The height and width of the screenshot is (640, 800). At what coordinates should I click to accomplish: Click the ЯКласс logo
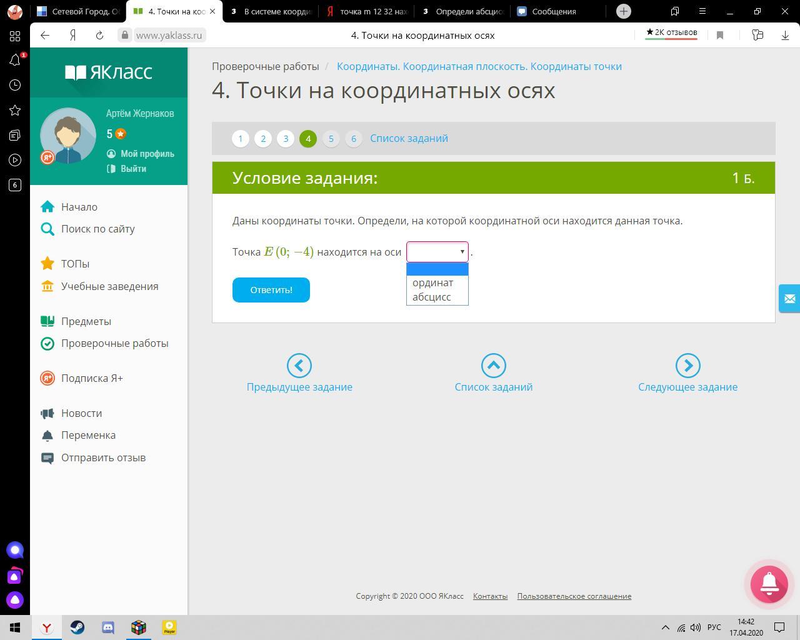(x=109, y=72)
